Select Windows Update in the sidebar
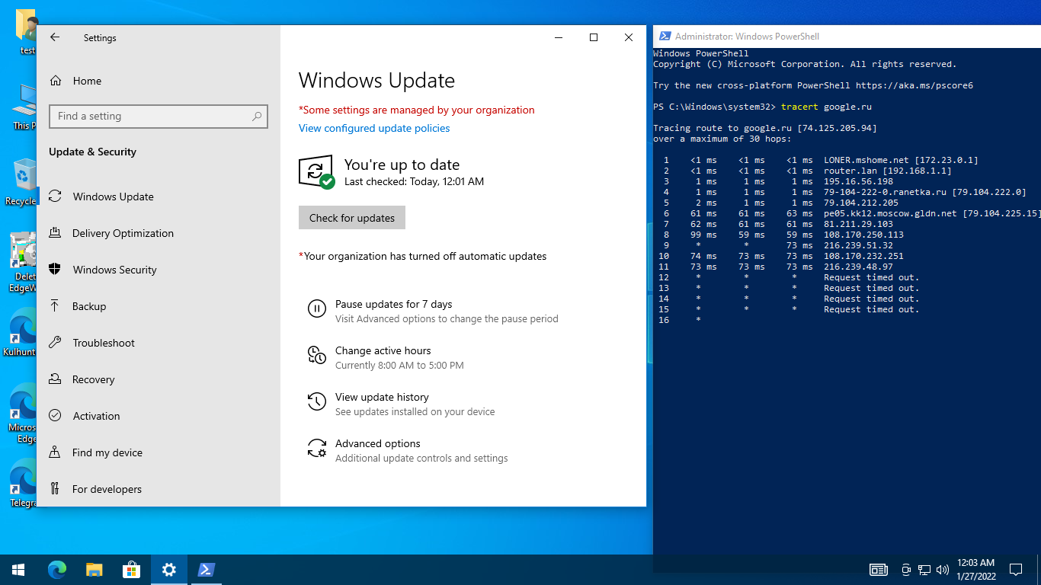Screen dimensions: 1041x585 (113, 197)
